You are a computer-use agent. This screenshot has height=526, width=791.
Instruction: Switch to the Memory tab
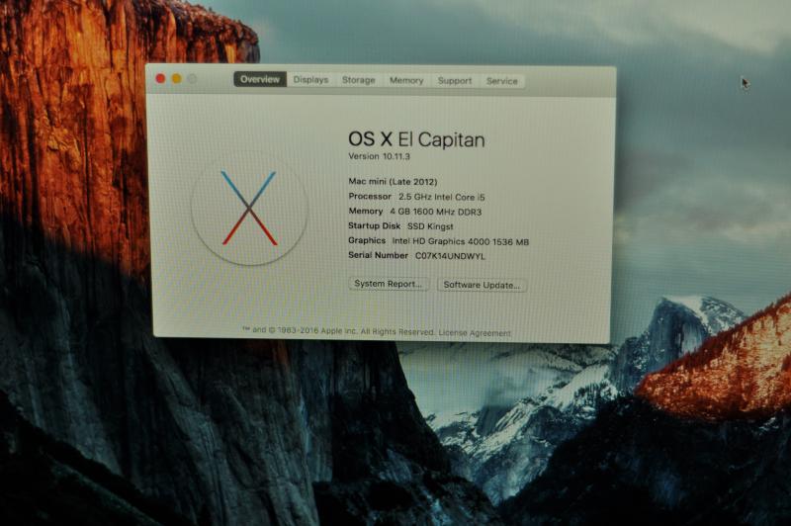(406, 81)
